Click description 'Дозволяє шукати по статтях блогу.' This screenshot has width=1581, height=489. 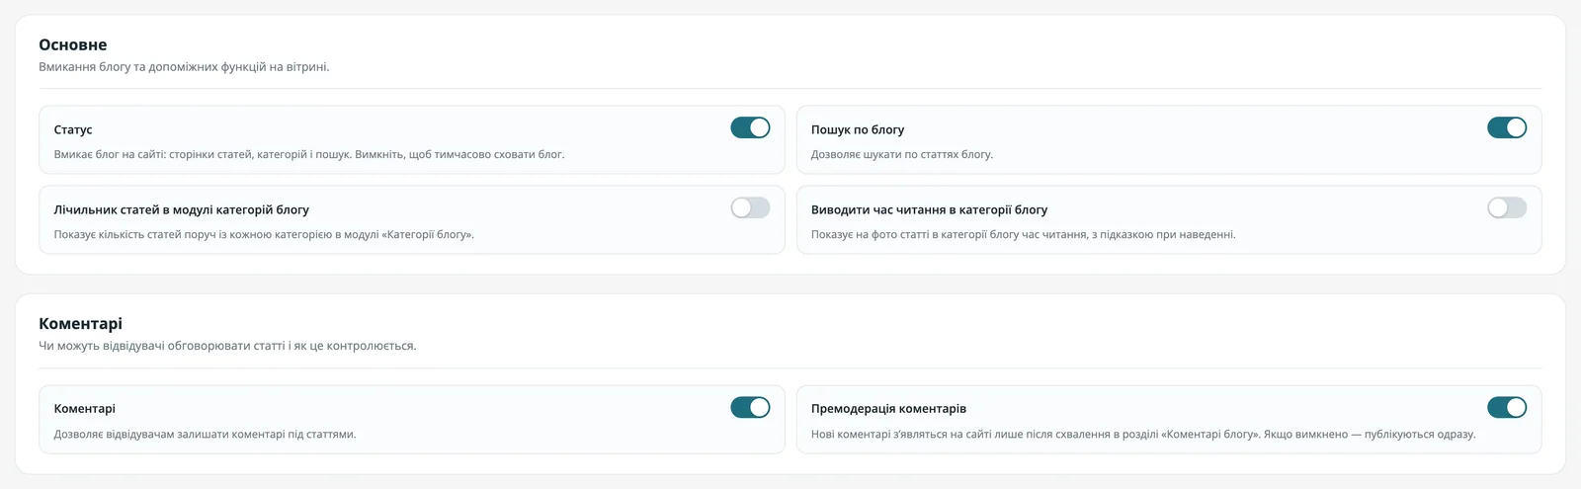pos(902,154)
